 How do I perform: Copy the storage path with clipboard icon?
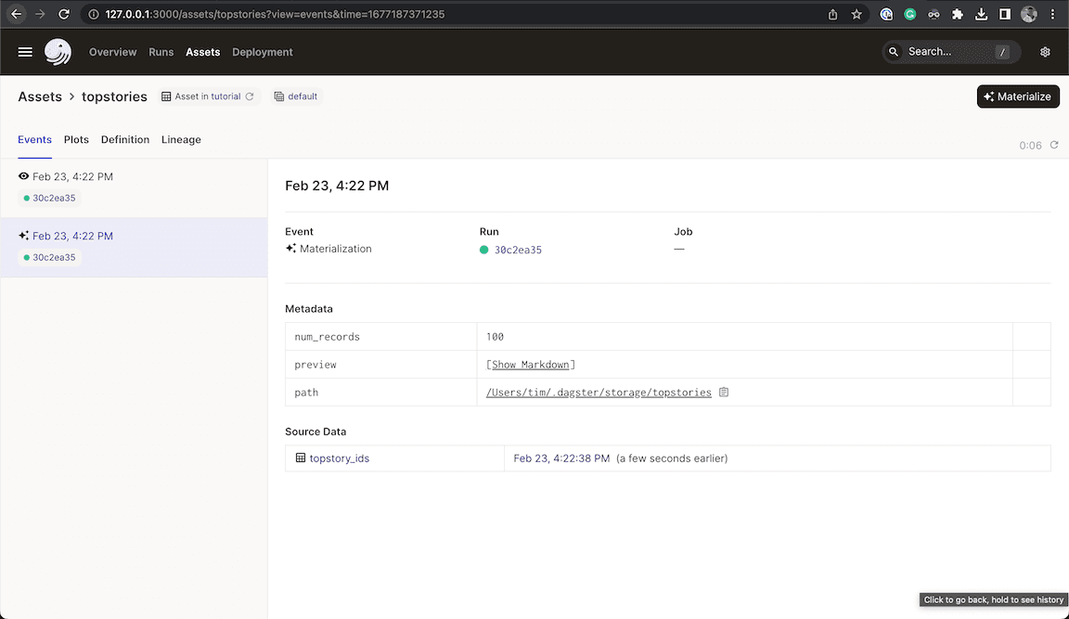pos(724,393)
